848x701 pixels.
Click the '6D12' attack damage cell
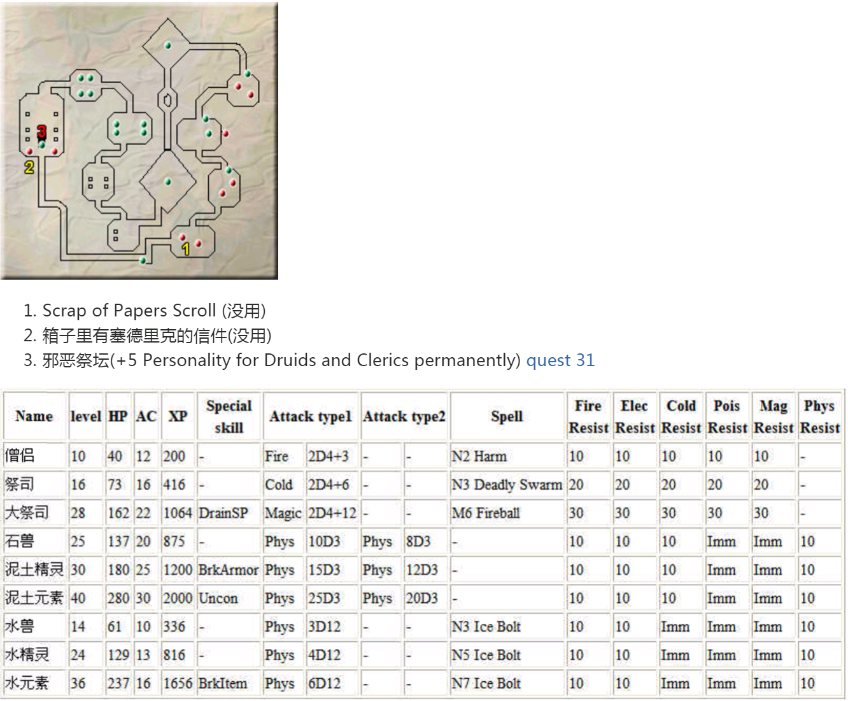[x=332, y=683]
